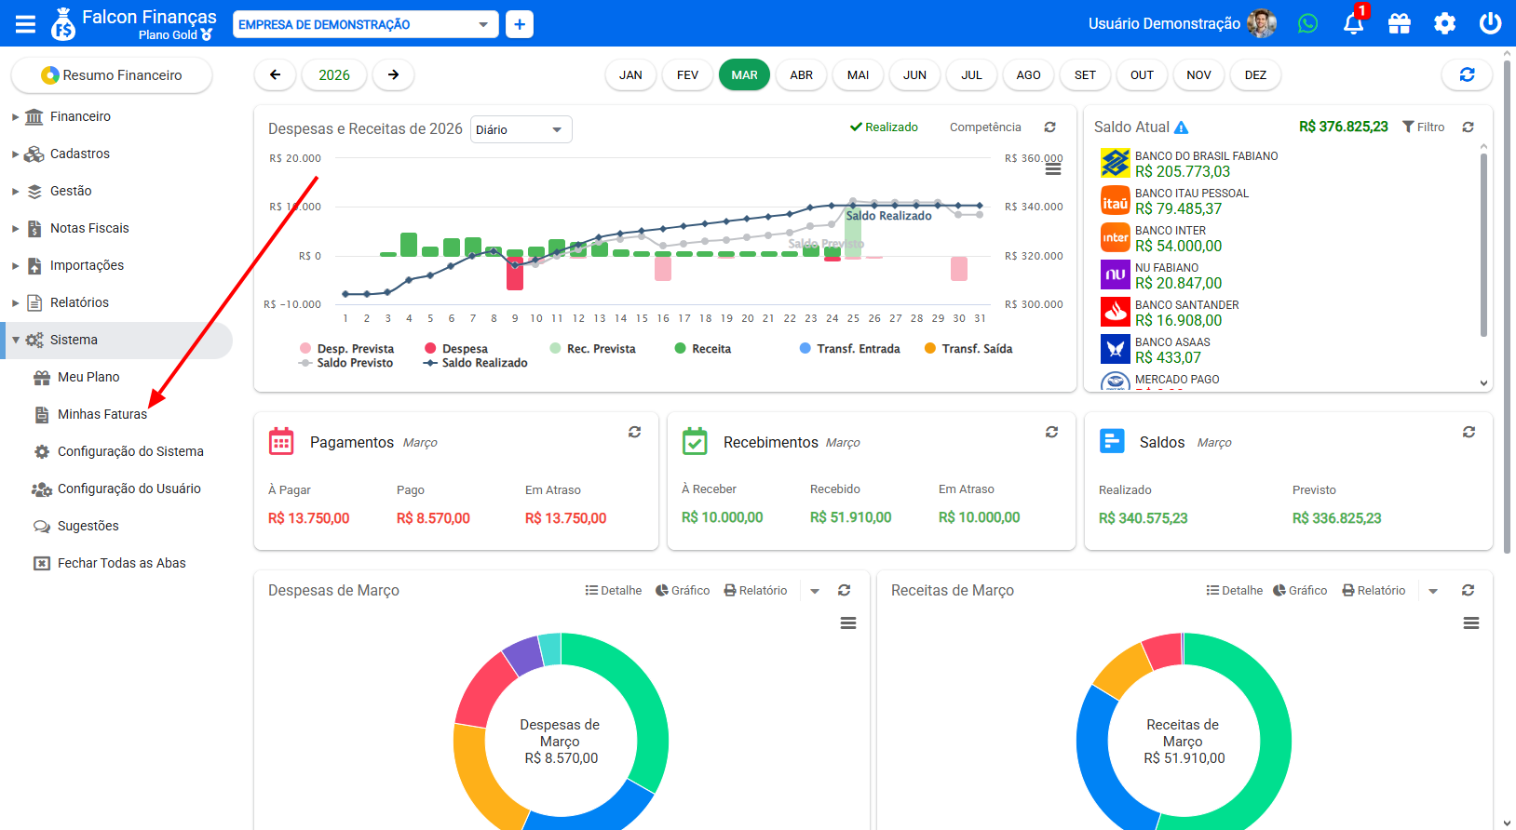Open WhatsApp support icon
The width and height of the screenshot is (1516, 830).
pyautogui.click(x=1308, y=23)
